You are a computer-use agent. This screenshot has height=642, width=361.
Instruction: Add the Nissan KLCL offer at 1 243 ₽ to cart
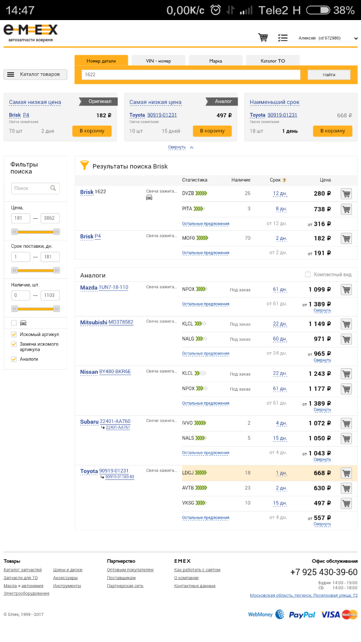(346, 374)
